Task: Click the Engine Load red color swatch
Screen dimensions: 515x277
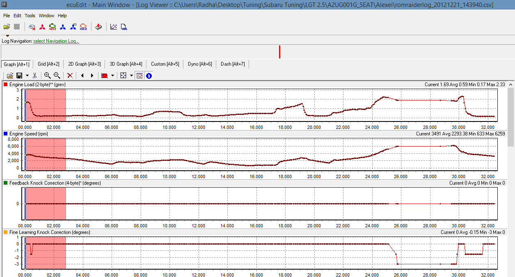Action: tap(6, 84)
